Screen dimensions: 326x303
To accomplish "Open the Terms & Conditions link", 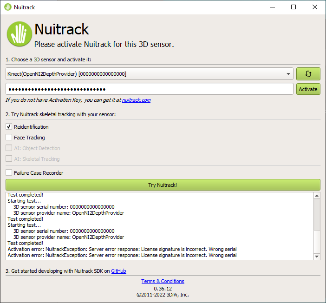I will 163,281.
